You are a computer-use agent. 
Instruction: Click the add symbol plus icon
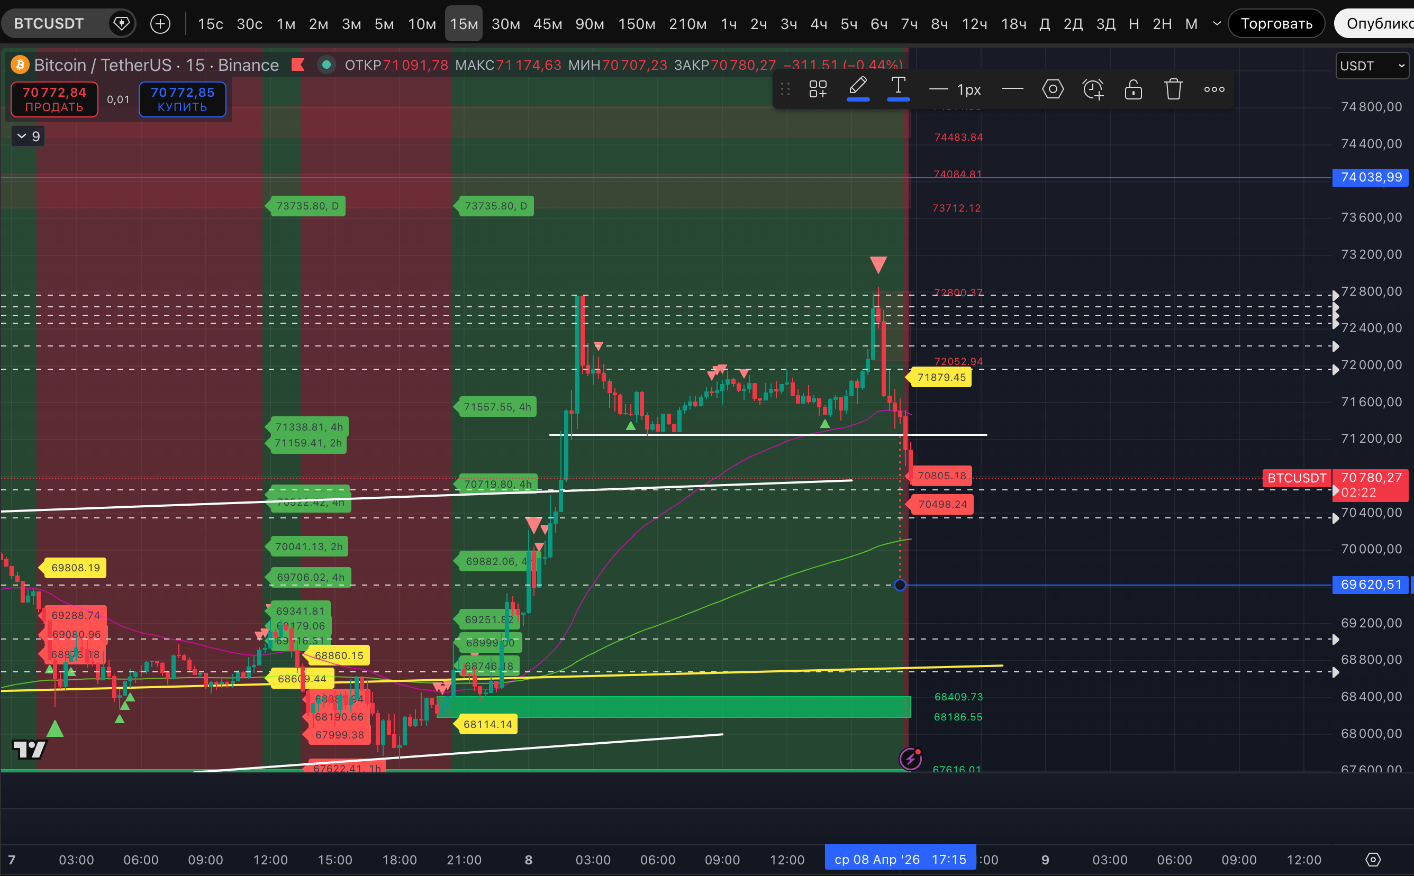[160, 24]
